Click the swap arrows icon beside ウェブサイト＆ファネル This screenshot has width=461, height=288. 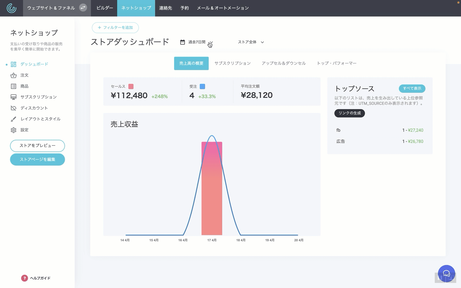click(83, 8)
